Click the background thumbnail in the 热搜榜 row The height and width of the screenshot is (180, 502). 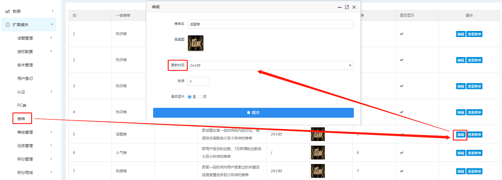(318, 171)
